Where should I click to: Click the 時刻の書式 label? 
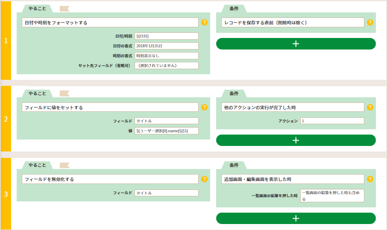[123, 56]
